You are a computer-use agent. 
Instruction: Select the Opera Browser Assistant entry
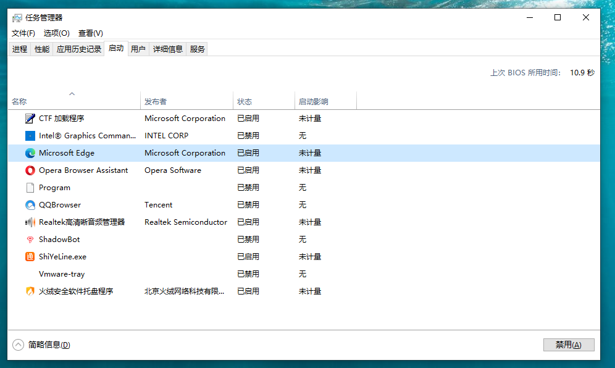tap(83, 170)
